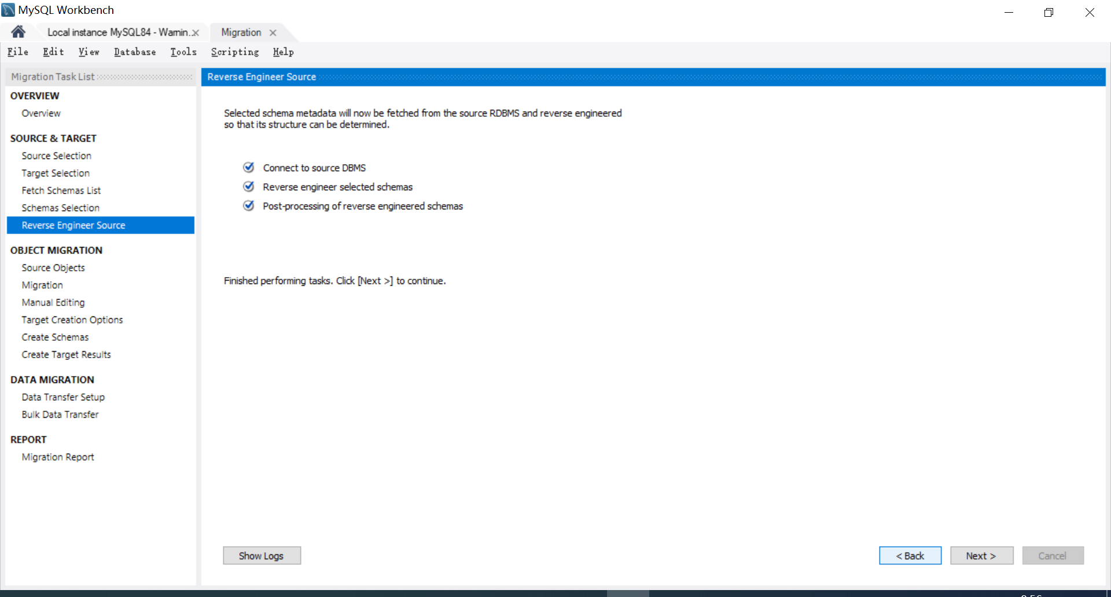Click the Reverse Engineer Source page title bar
The width and height of the screenshot is (1111, 597).
tap(653, 77)
